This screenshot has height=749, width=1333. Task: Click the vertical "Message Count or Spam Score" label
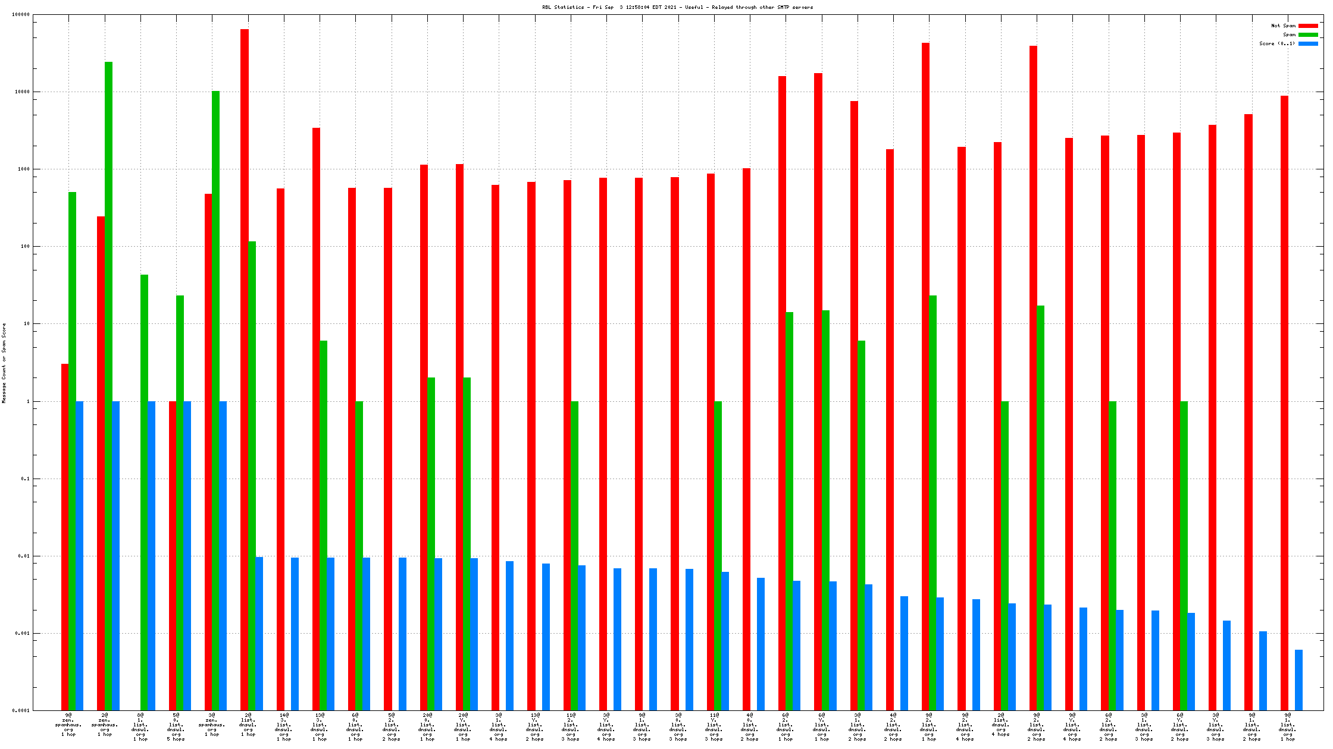coord(4,363)
